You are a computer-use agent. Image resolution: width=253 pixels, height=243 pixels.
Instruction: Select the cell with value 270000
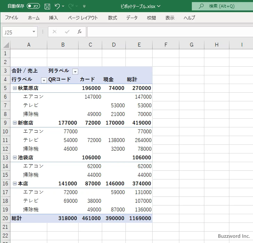[139, 88]
